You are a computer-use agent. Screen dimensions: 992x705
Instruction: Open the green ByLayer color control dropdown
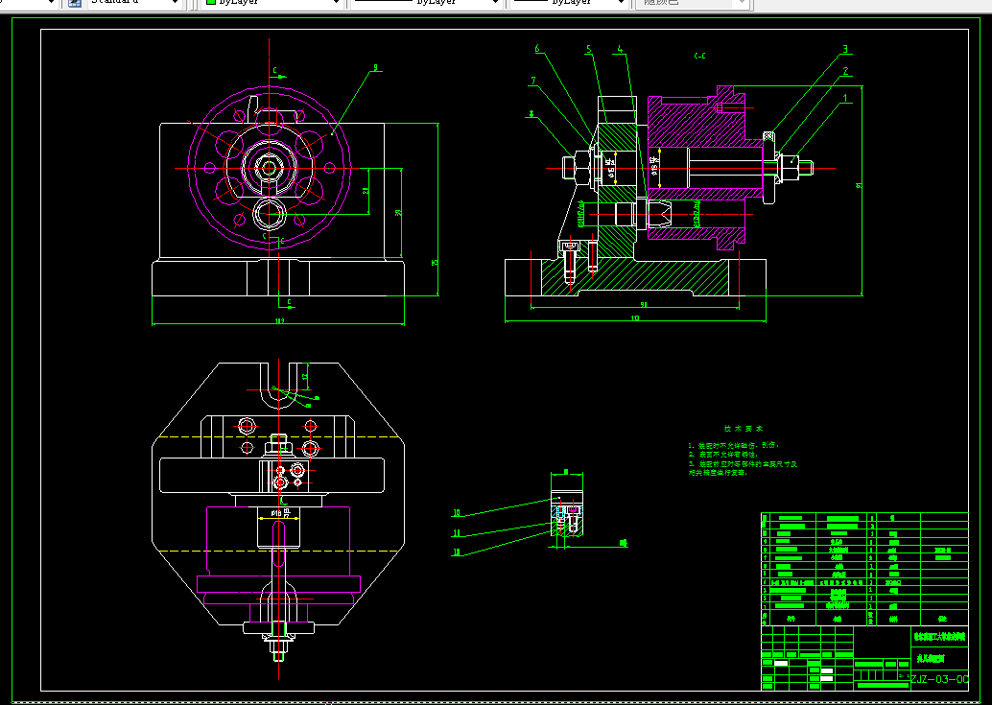point(272,3)
